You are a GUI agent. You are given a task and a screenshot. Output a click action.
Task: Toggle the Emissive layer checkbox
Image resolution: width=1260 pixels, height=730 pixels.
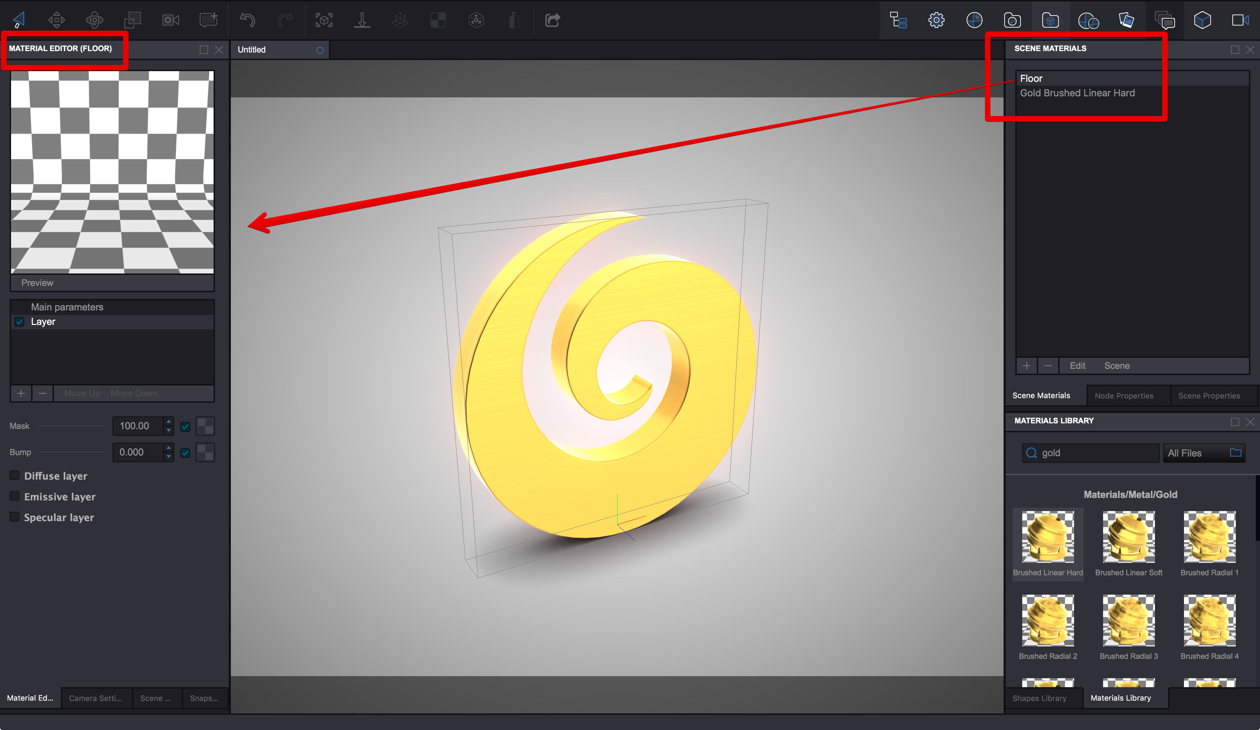[x=15, y=496]
